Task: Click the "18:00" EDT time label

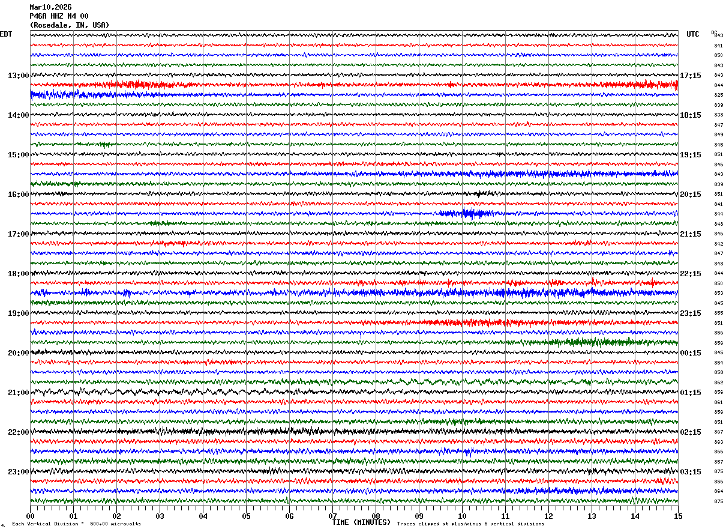Action: point(19,274)
